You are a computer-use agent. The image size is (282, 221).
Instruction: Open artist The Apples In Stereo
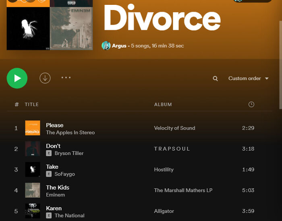point(70,132)
